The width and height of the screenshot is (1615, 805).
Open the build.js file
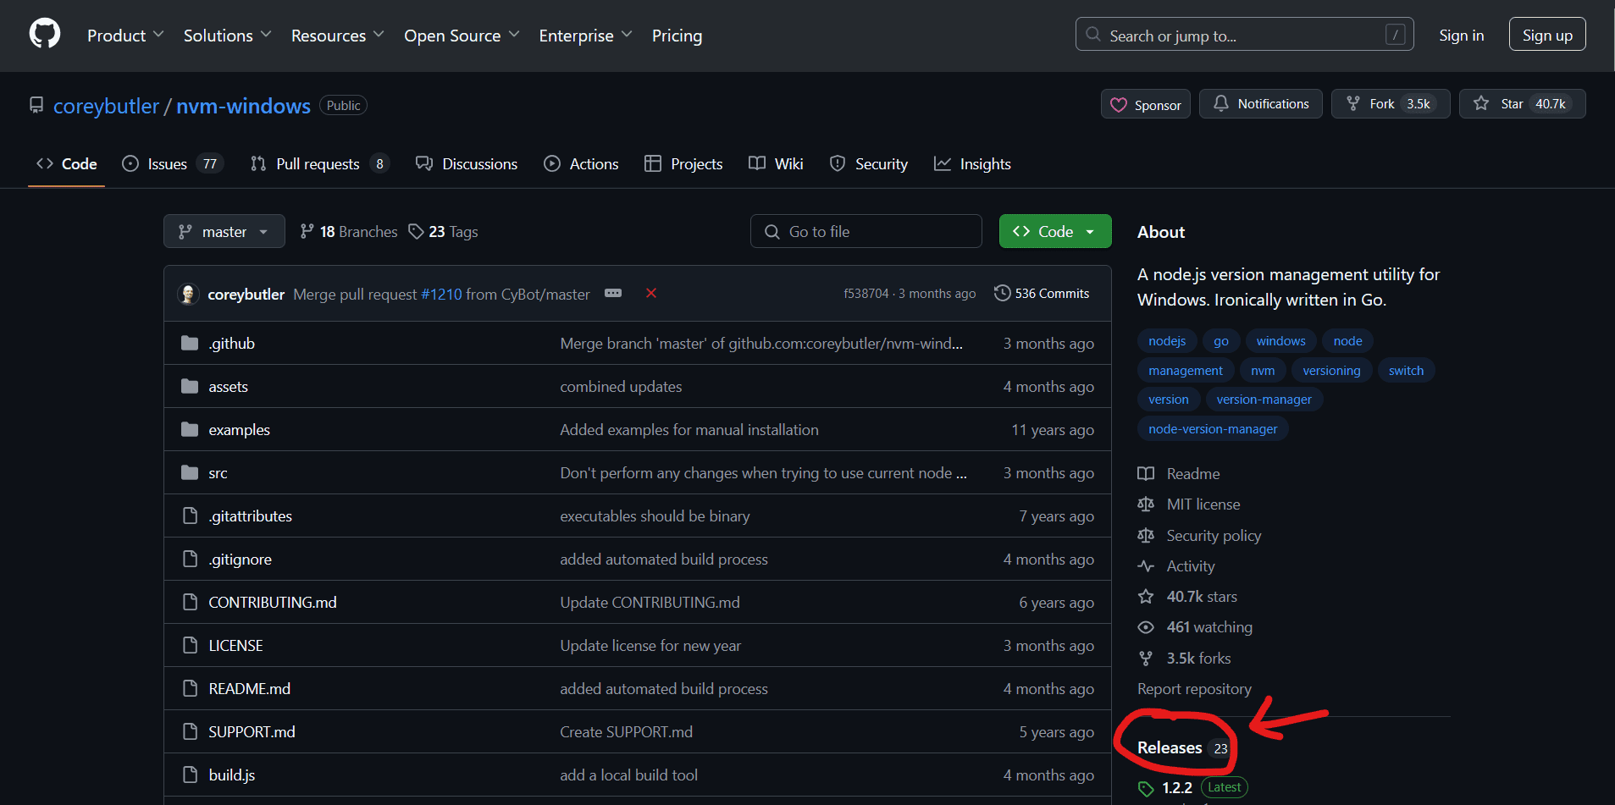click(231, 775)
